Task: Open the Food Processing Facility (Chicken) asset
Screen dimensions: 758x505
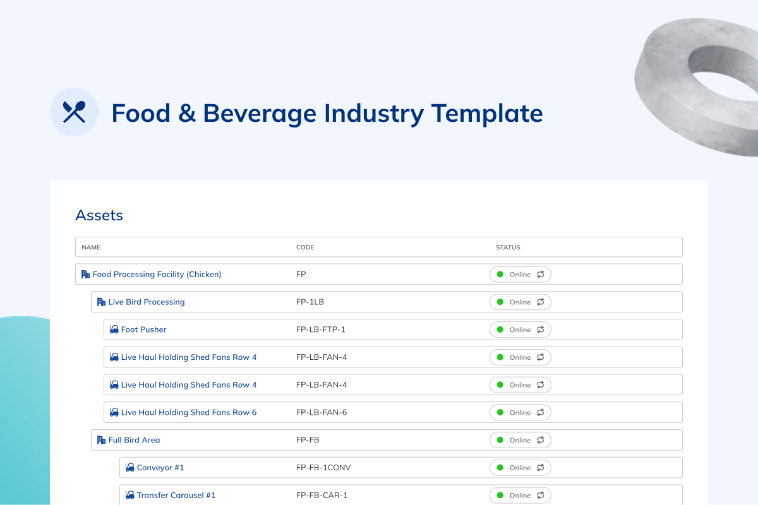Action: (x=157, y=275)
